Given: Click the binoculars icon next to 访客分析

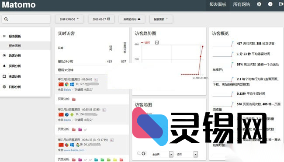Looking at the screenshot, I should click(x=4, y=55).
